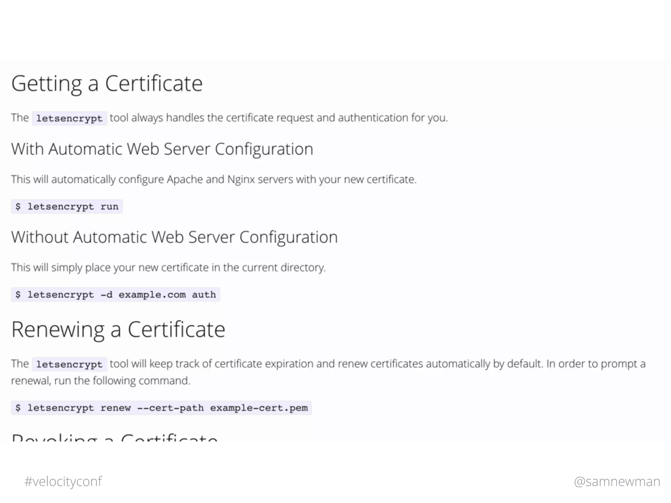The width and height of the screenshot is (671, 503).
Task: Click the 'letsencrypt run' command block
Action: coord(67,207)
